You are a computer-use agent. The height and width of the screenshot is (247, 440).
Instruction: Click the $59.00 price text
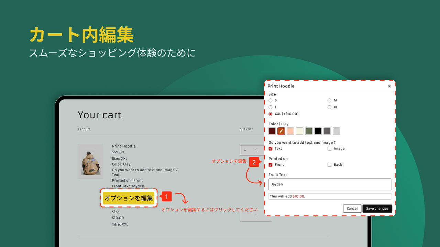coord(118,152)
